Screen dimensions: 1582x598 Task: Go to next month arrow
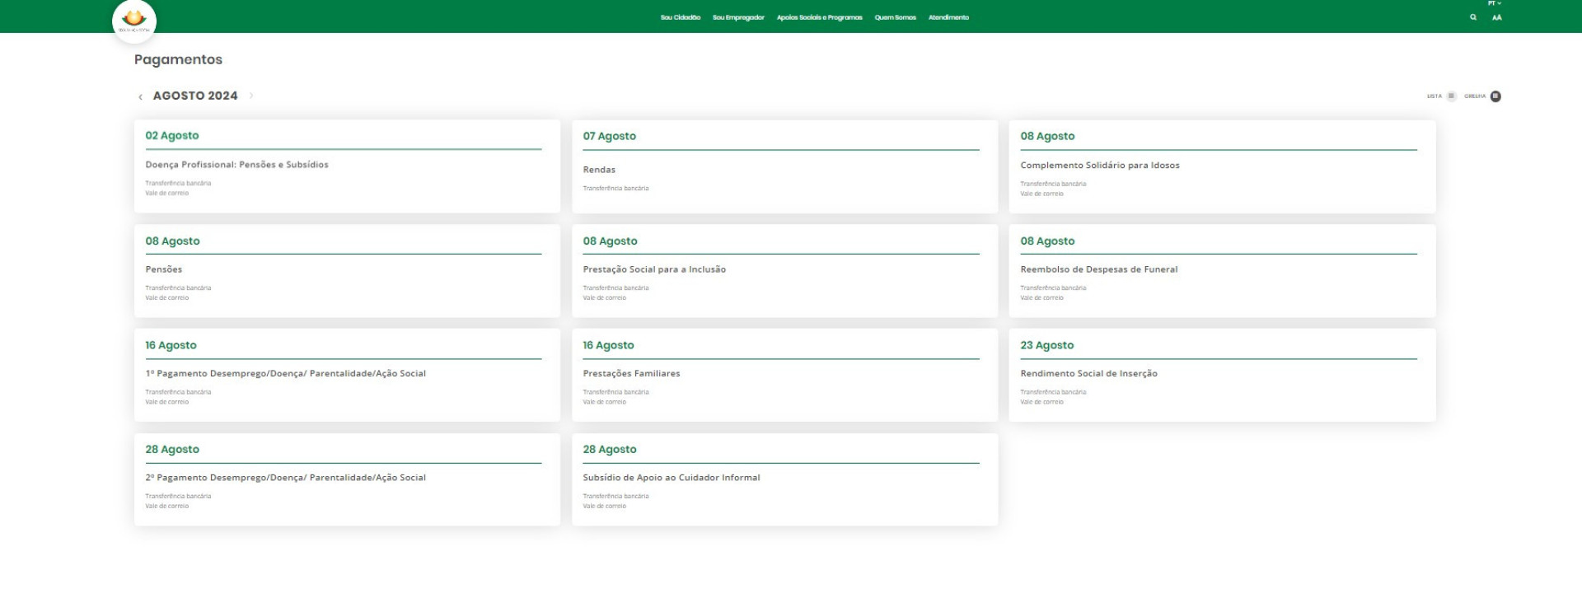(x=251, y=96)
